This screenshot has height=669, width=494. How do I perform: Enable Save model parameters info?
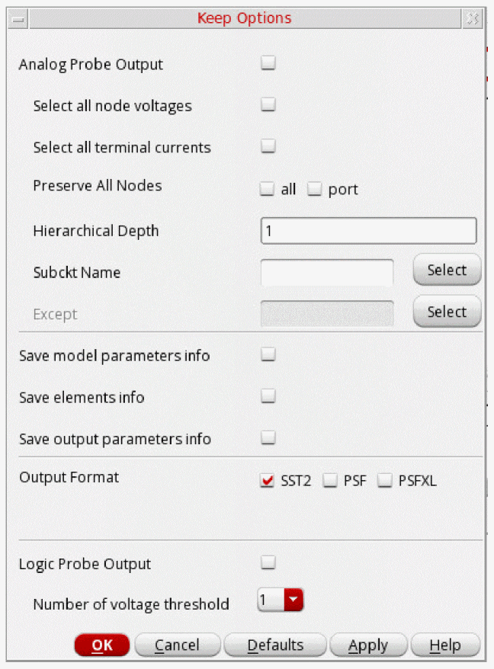pyautogui.click(x=268, y=354)
